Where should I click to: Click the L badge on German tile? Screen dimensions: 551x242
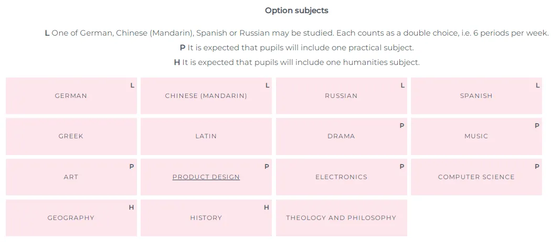[x=132, y=85]
